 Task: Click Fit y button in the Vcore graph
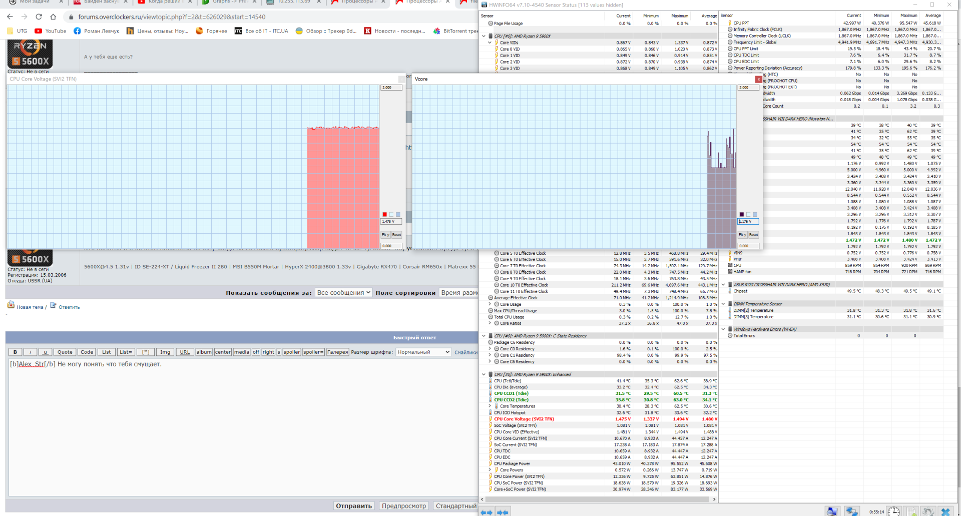pyautogui.click(x=742, y=234)
